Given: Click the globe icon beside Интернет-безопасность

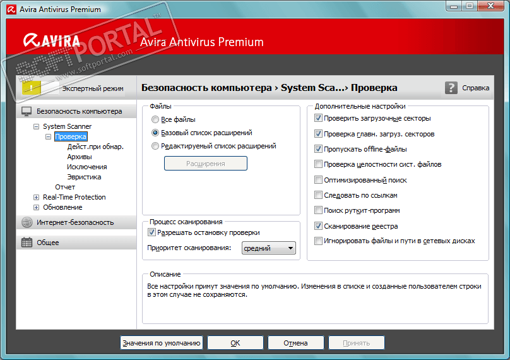Looking at the screenshot, I should point(27,222).
